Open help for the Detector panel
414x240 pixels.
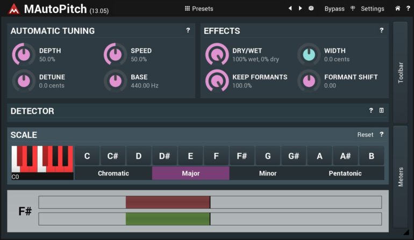(x=370, y=111)
